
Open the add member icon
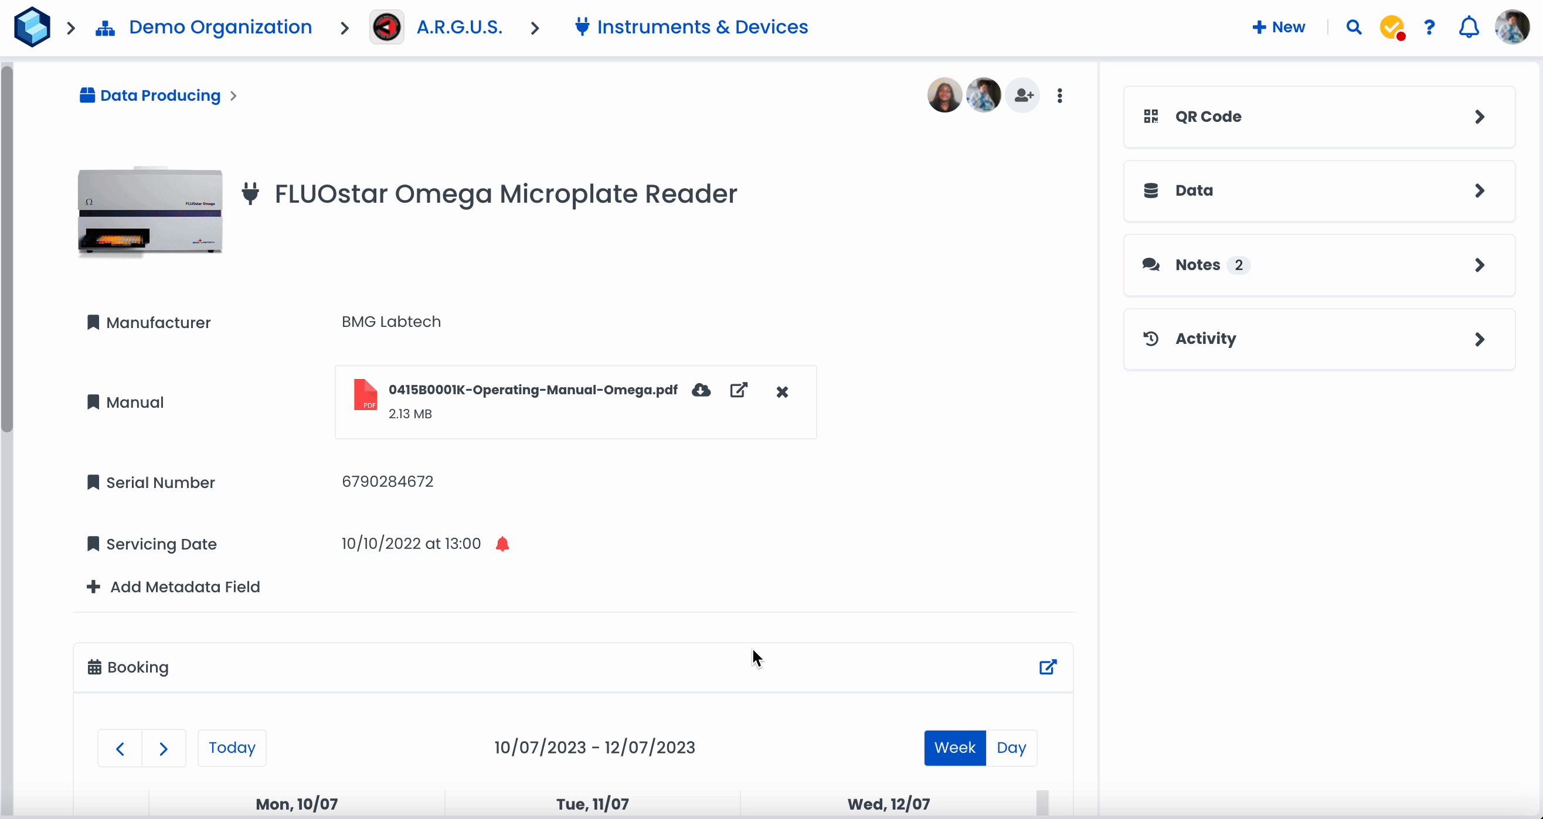click(x=1023, y=95)
